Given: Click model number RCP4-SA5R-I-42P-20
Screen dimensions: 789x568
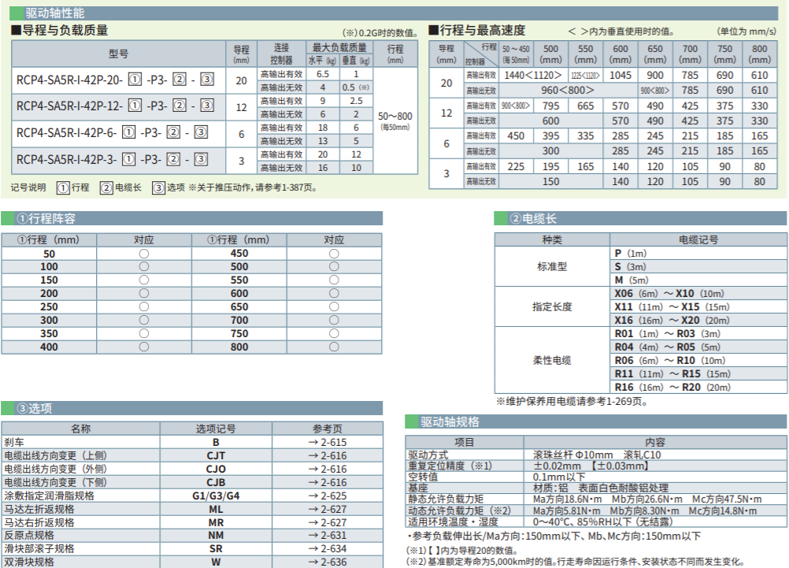Looking at the screenshot, I should click(116, 80).
